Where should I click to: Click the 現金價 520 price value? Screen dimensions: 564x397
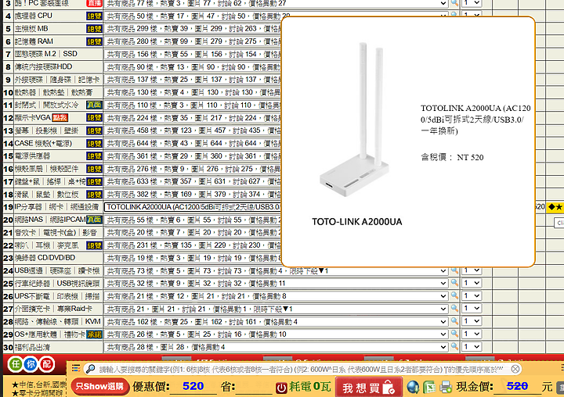[517, 386]
